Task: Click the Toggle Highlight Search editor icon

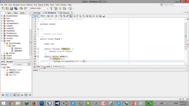Action: [x=71, y=16]
